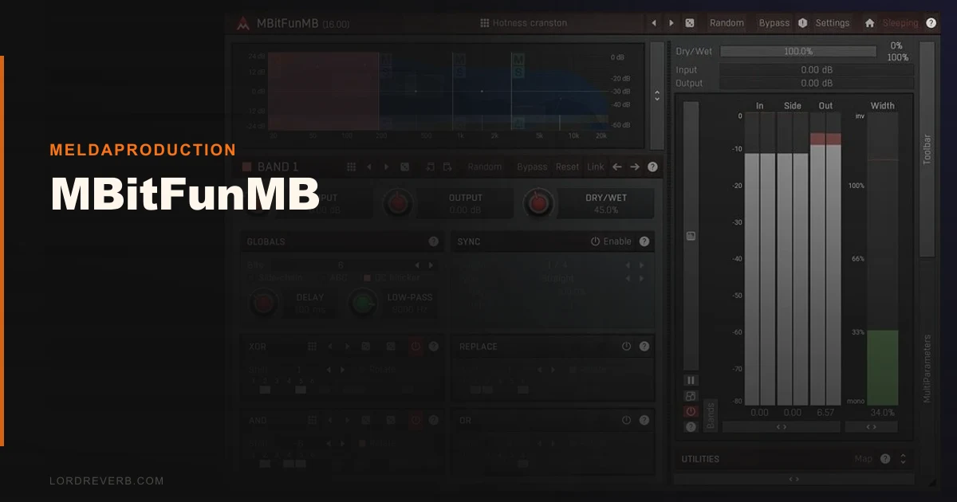Click the Delay red knob

265,303
